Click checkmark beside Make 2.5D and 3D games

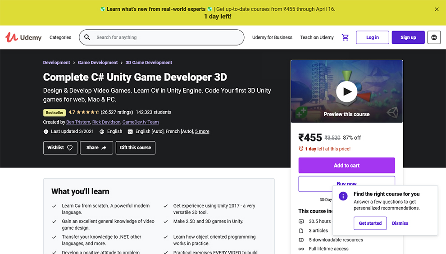coord(165,222)
